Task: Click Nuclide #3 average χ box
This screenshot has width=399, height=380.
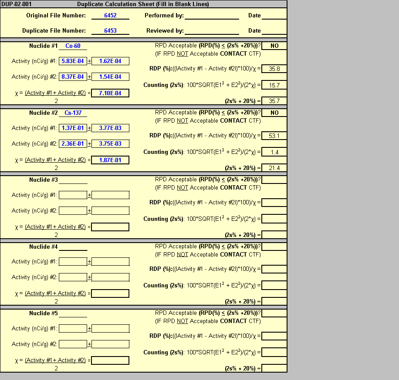Action: tap(110, 227)
